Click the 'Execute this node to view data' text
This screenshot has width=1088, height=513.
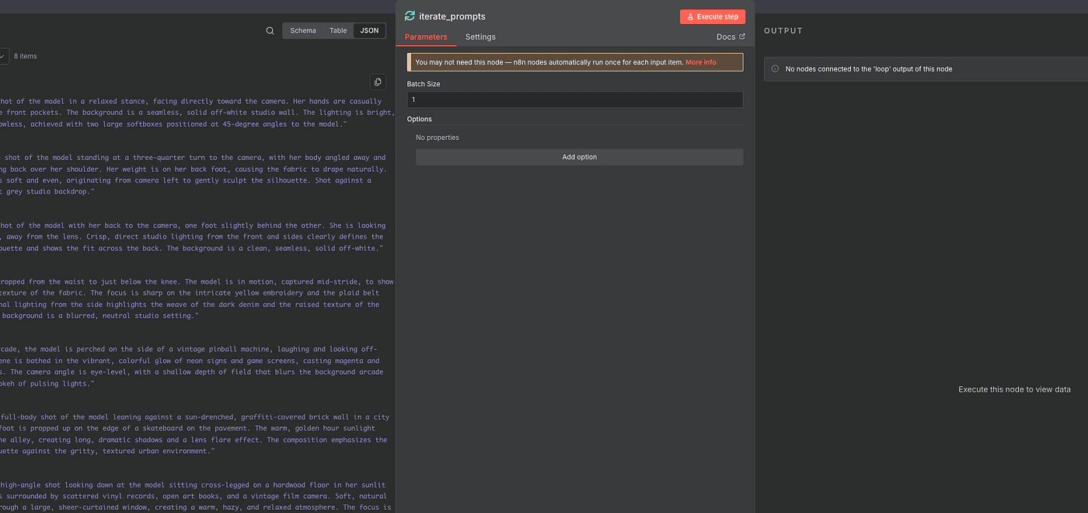[x=1014, y=389]
